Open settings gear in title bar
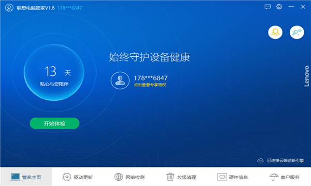 point(279,7)
